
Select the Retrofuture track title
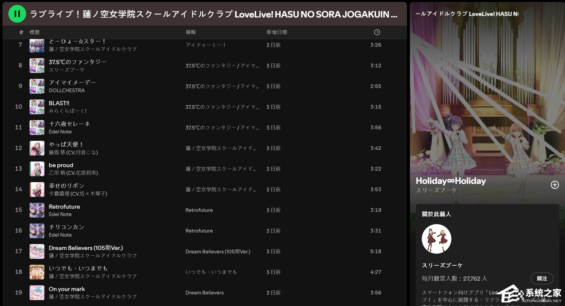pos(64,207)
